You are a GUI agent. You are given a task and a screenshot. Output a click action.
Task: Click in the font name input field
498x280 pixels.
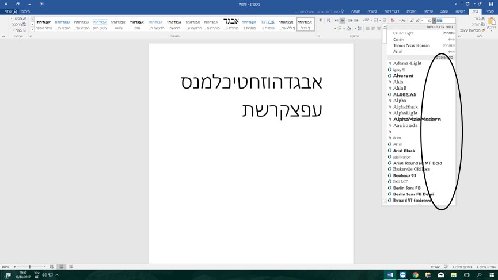446,21
